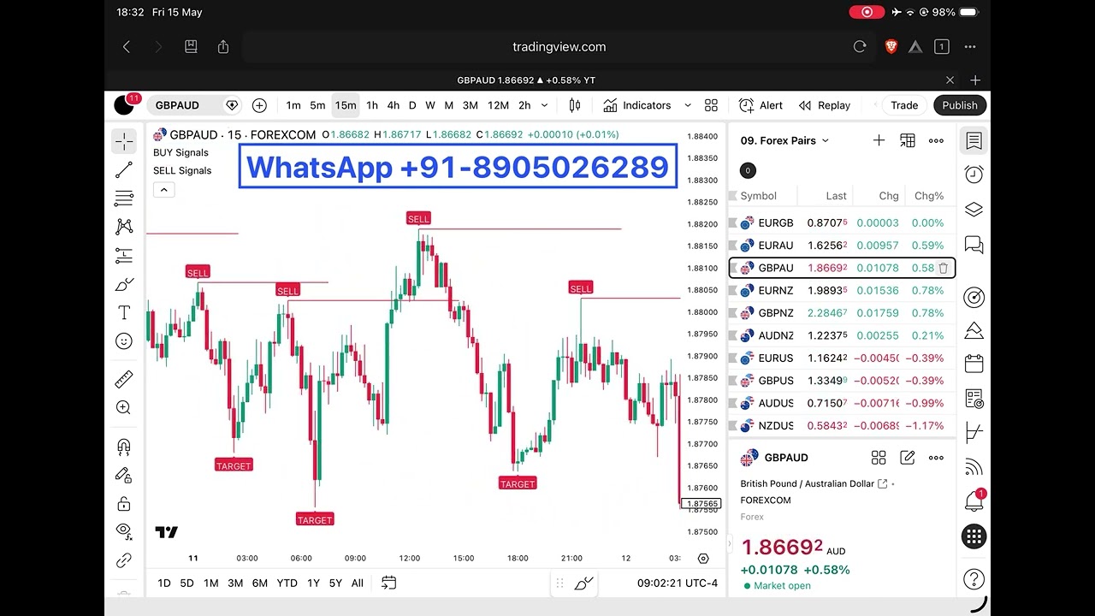Click the Trade button
The height and width of the screenshot is (616, 1095).
(904, 105)
